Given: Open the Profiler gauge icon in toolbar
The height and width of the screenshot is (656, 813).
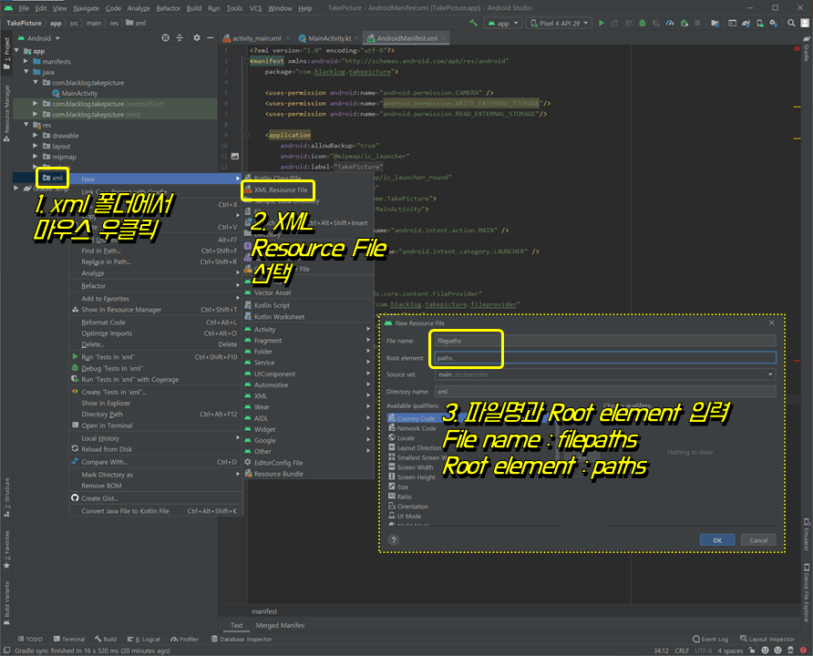Looking at the screenshot, I should click(x=670, y=23).
